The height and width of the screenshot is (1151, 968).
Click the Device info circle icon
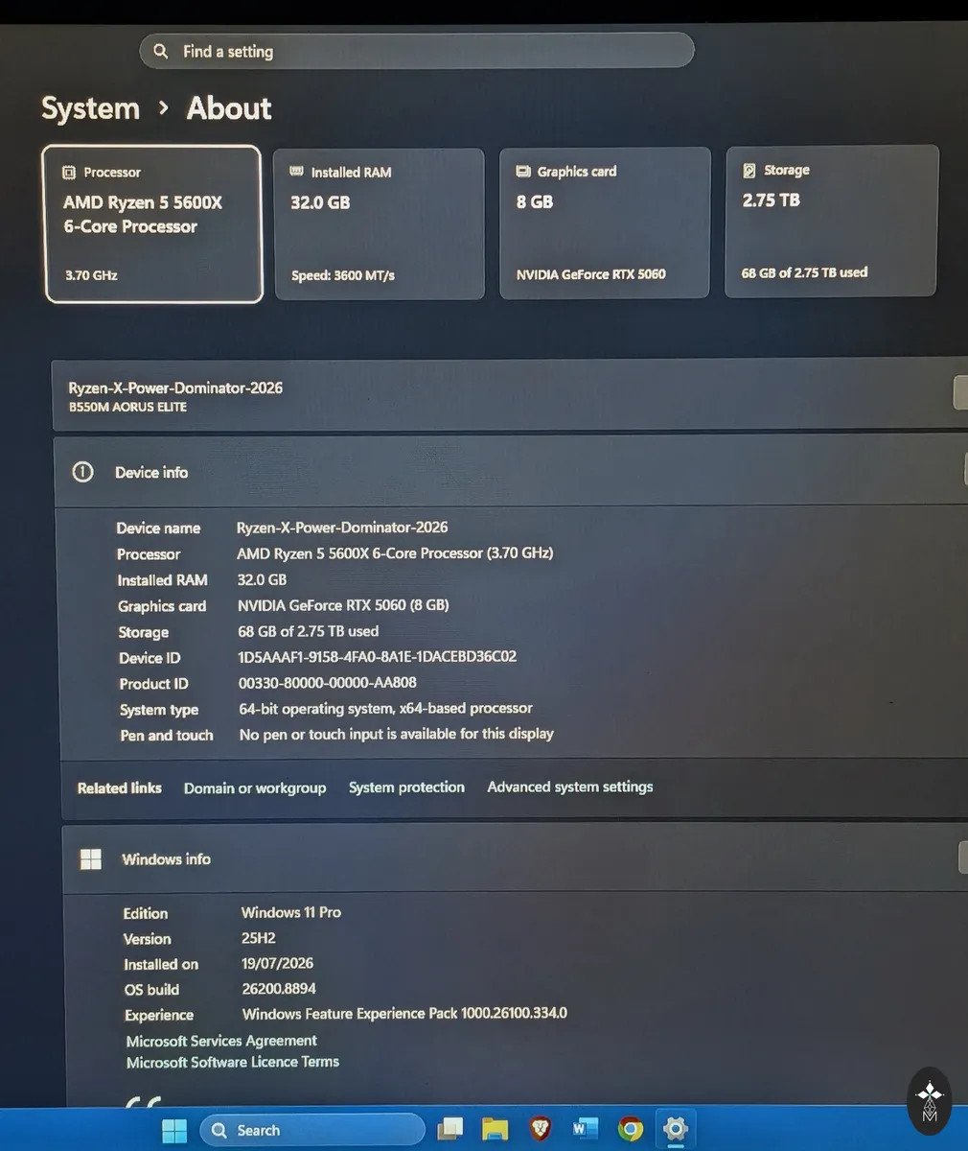(83, 472)
